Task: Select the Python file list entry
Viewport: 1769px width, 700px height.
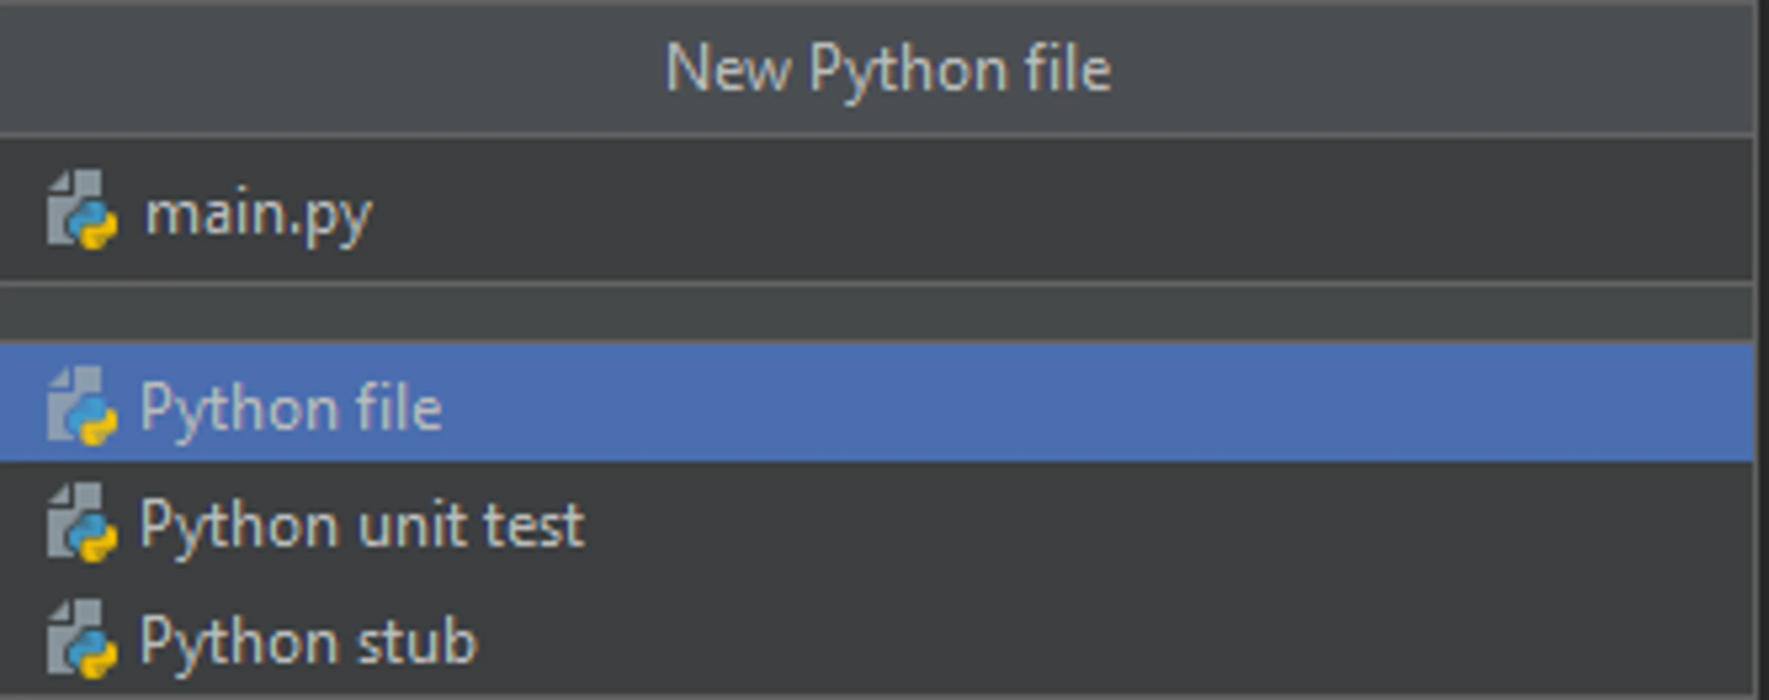Action: (x=876, y=403)
